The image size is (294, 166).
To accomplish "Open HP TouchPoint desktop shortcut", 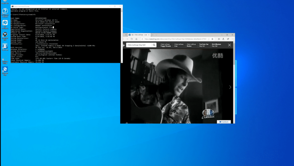I will [x=5, y=24].
